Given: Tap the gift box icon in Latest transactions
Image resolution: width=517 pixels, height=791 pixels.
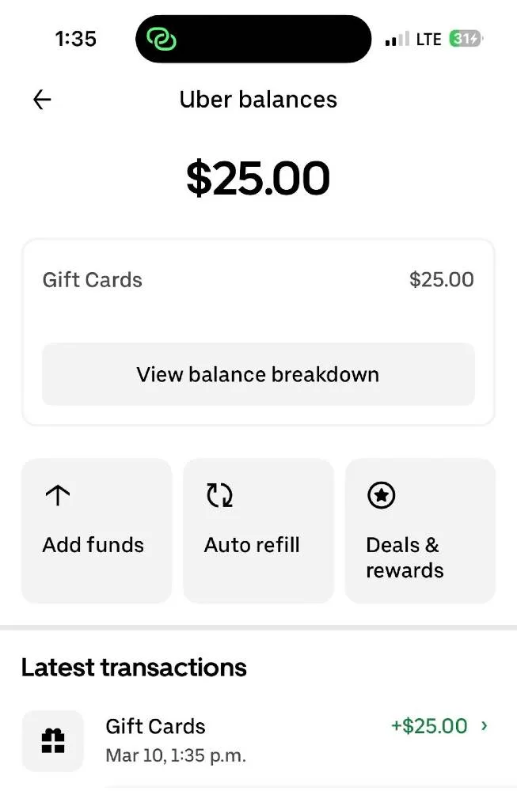Looking at the screenshot, I should point(52,740).
